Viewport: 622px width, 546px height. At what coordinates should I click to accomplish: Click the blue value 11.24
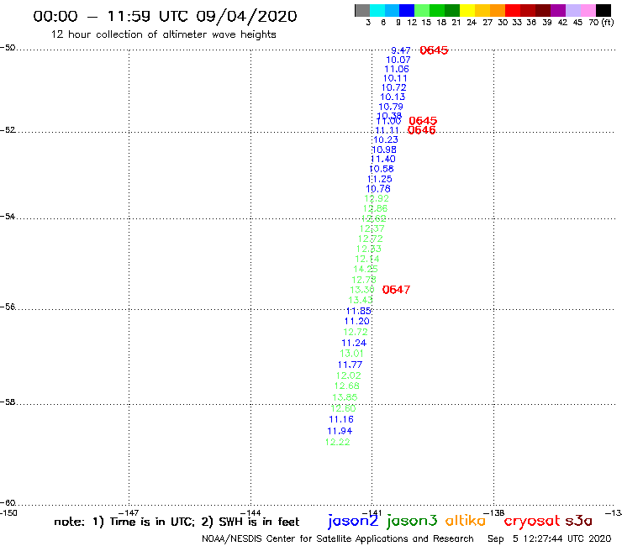[354, 343]
